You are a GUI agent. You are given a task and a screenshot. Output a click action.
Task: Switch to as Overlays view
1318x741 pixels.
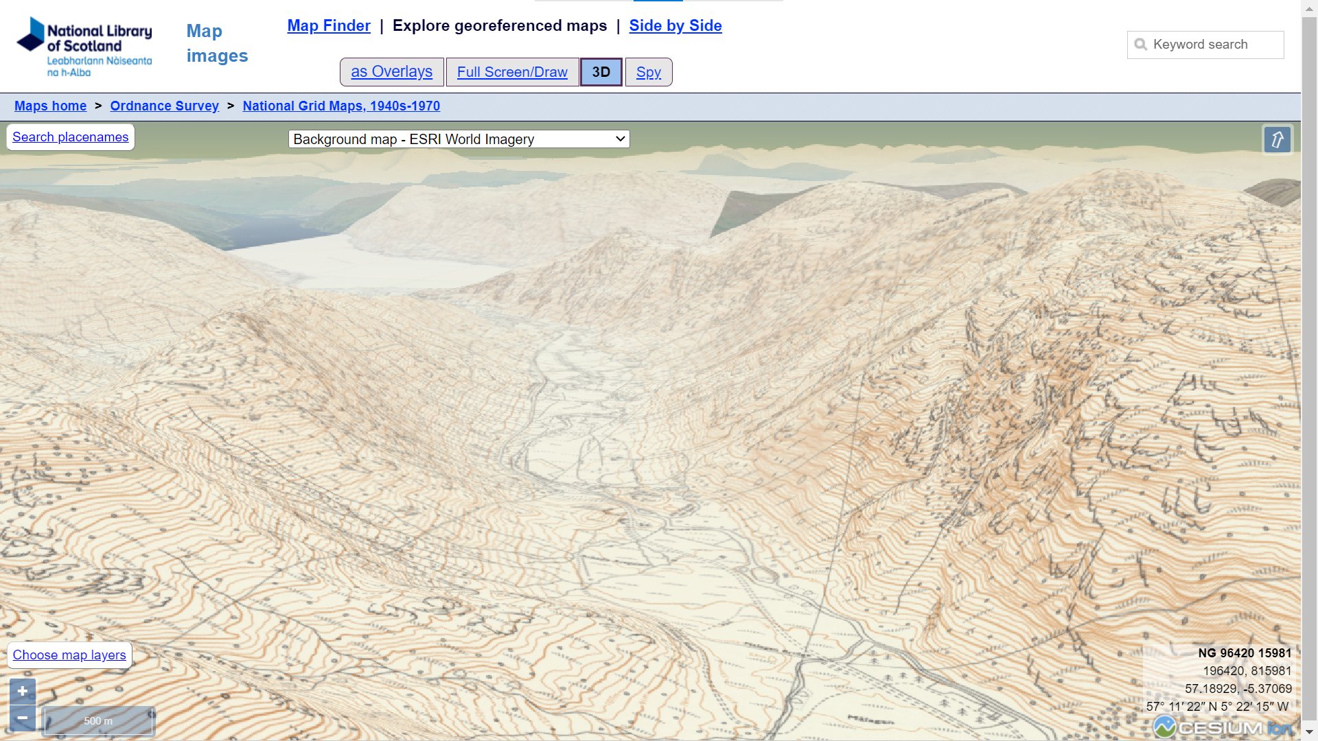click(x=392, y=72)
